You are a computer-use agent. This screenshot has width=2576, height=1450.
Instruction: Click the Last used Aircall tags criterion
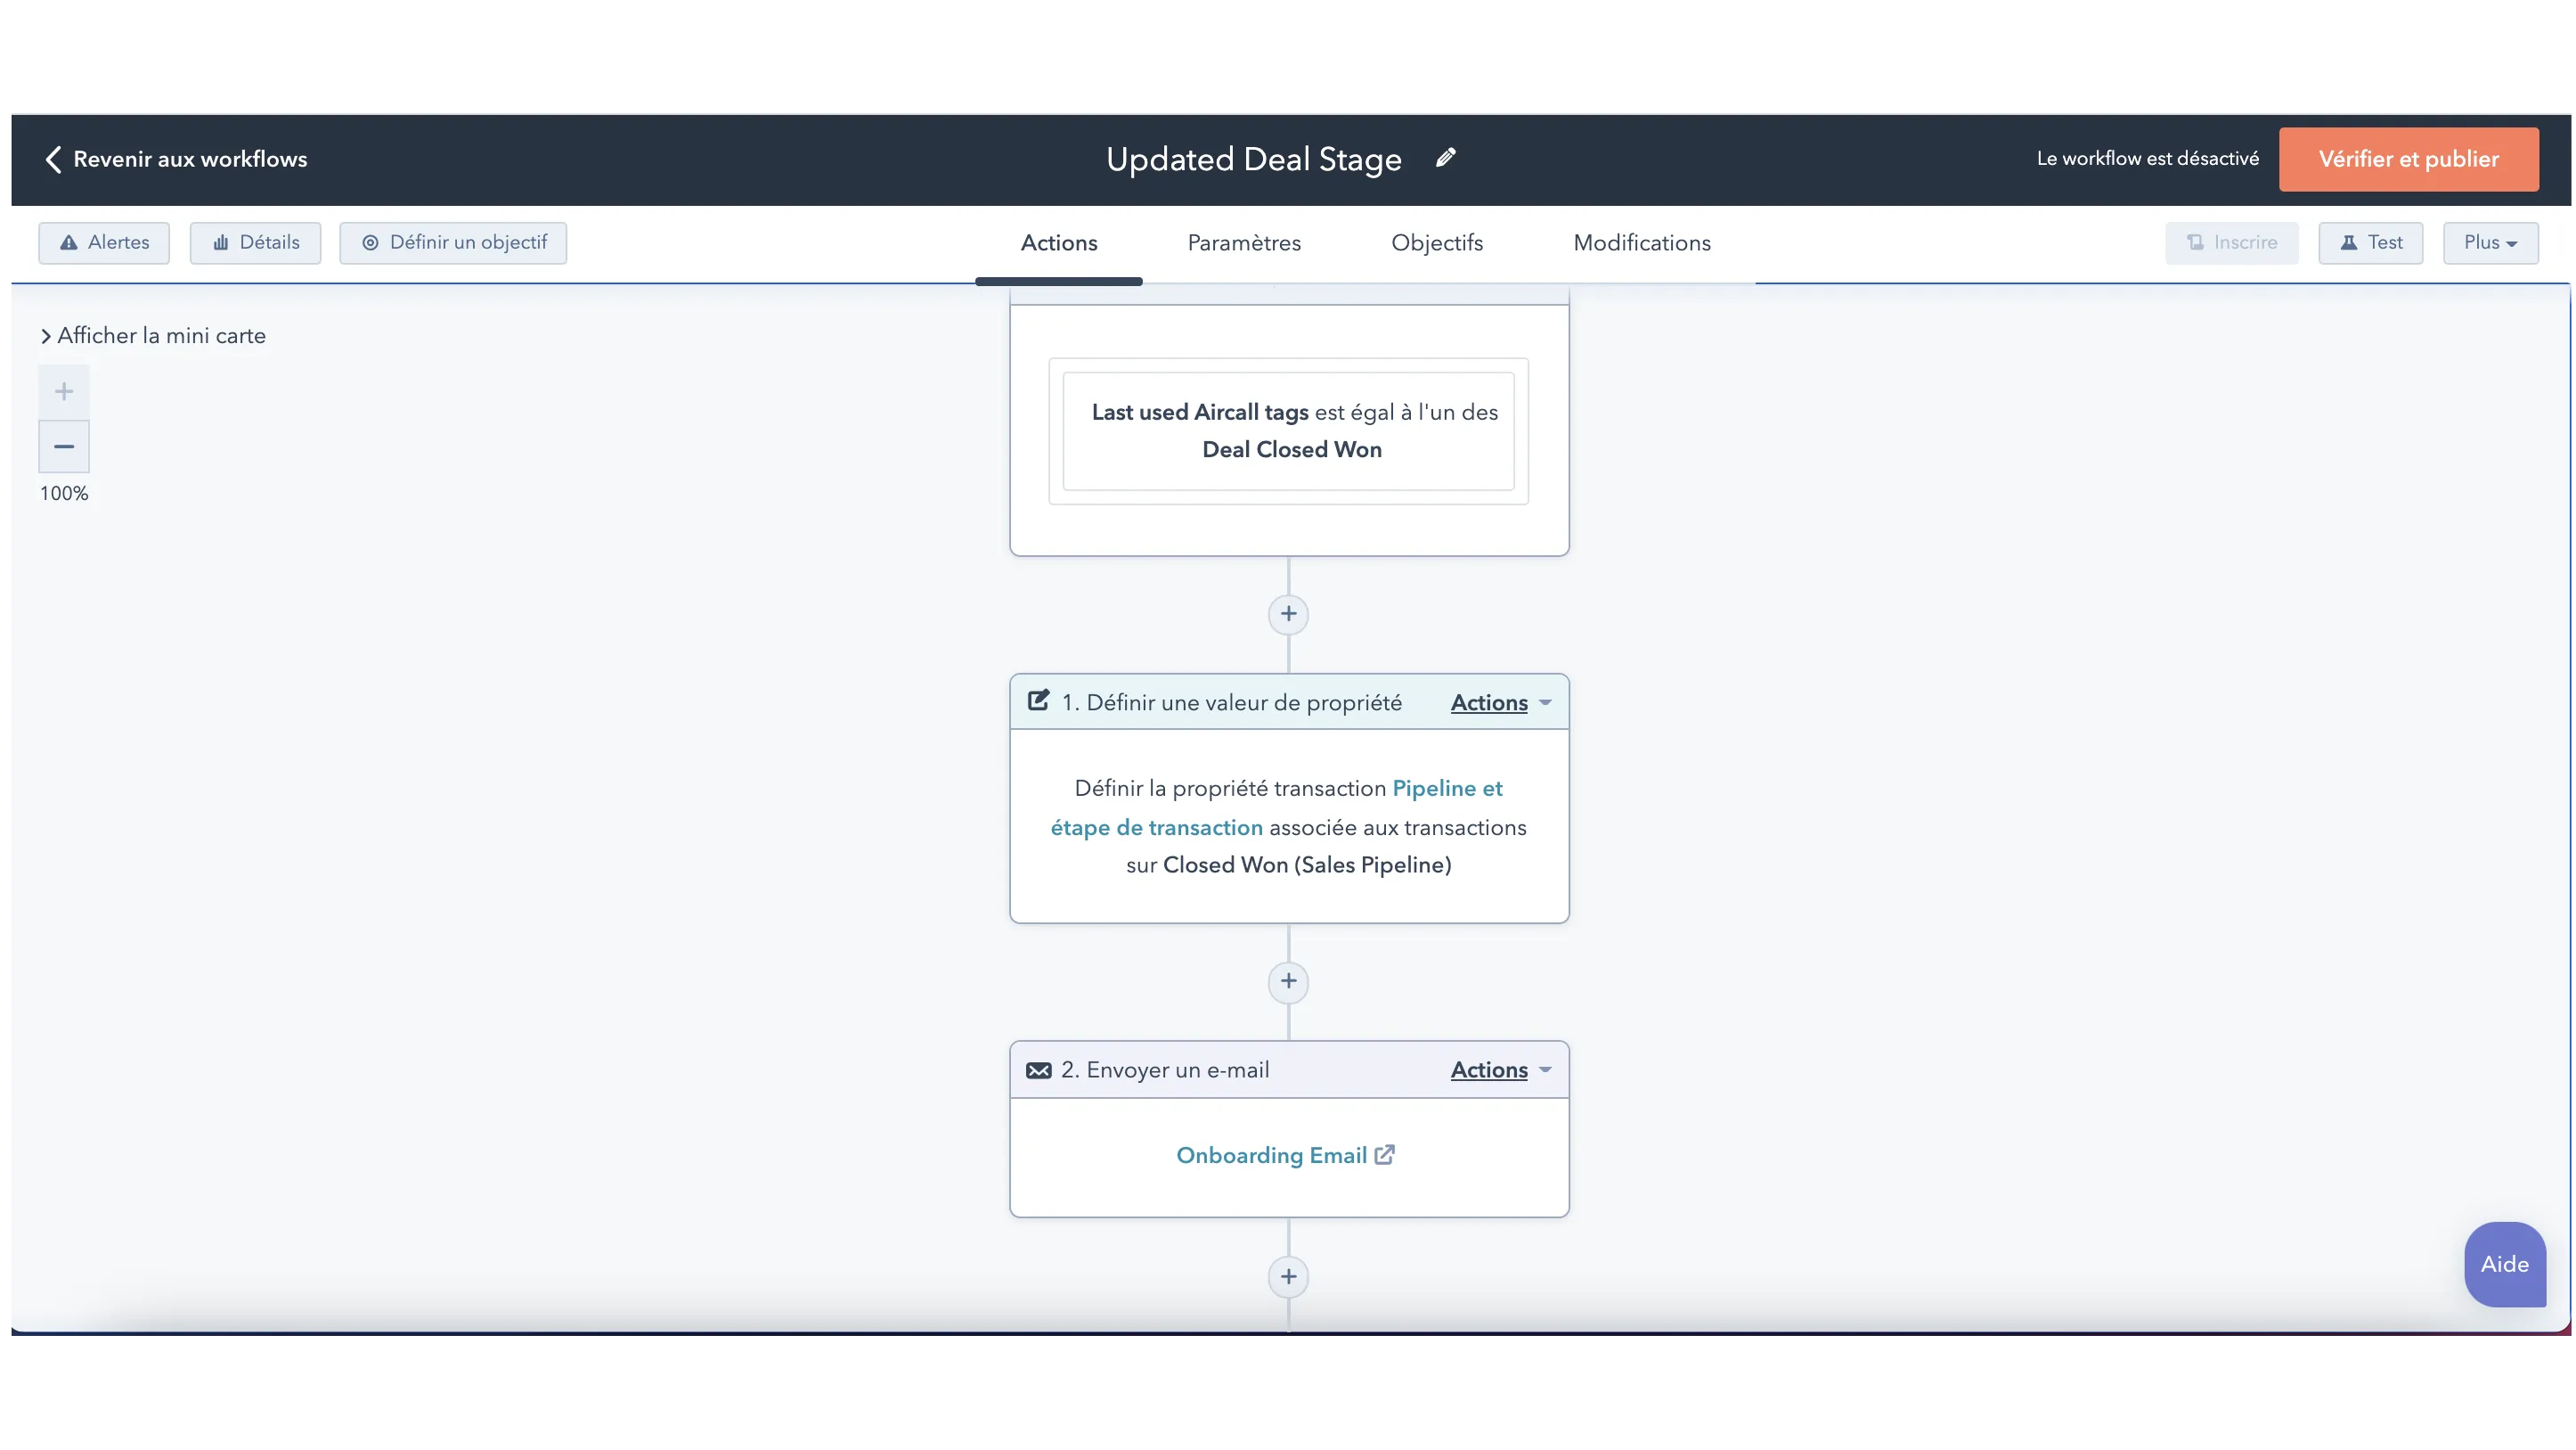coord(1288,430)
